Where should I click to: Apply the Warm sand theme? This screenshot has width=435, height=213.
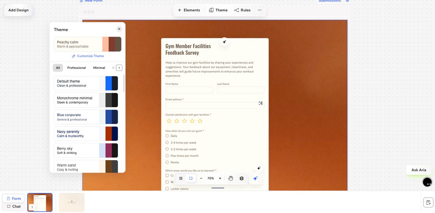coord(86,167)
